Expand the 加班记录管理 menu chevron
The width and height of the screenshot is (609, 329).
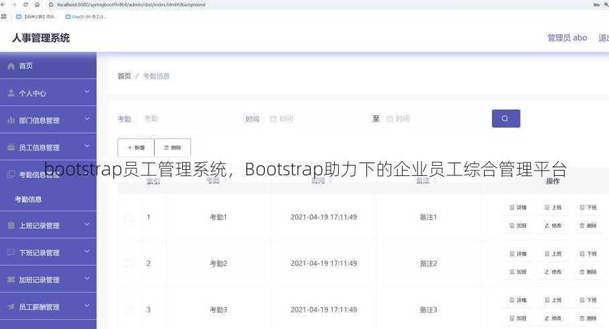87,279
